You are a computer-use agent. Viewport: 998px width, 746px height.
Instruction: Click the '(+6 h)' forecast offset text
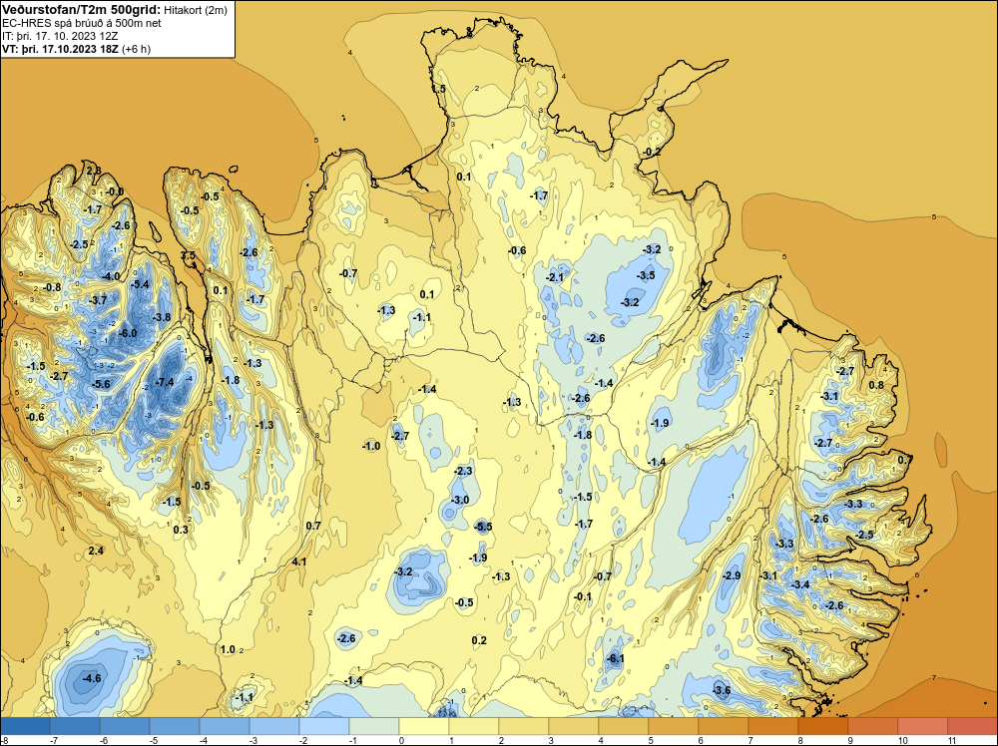point(136,49)
